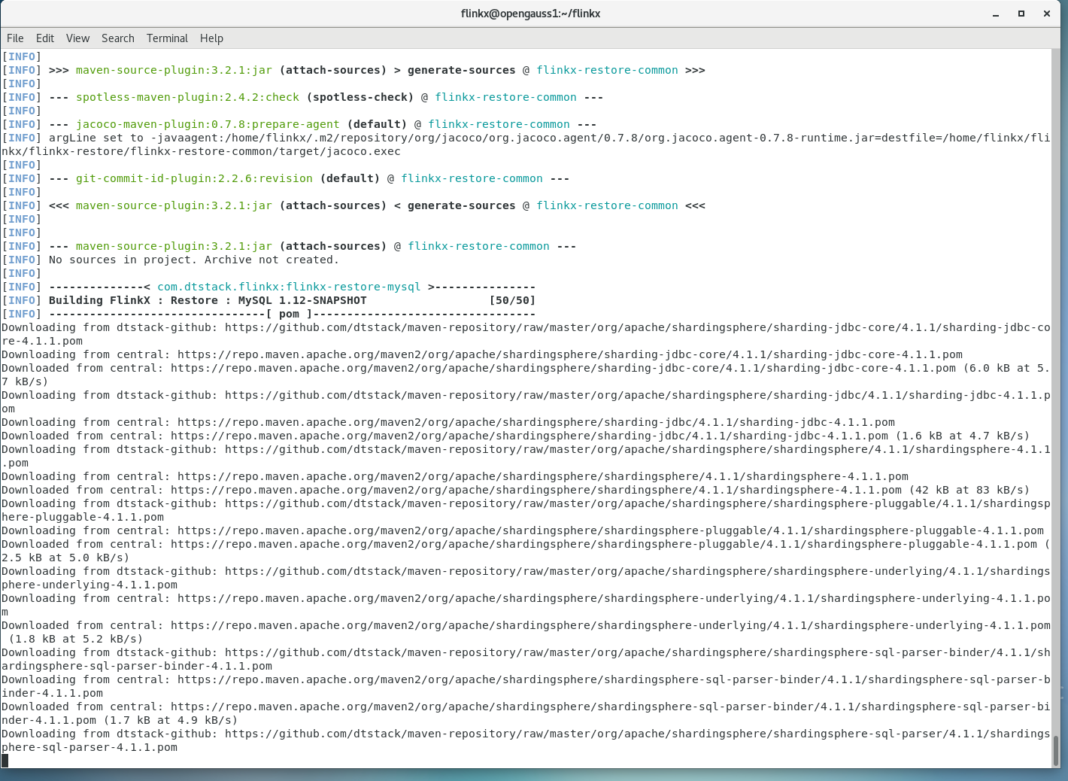Click the words "argLine set to"

[96, 138]
